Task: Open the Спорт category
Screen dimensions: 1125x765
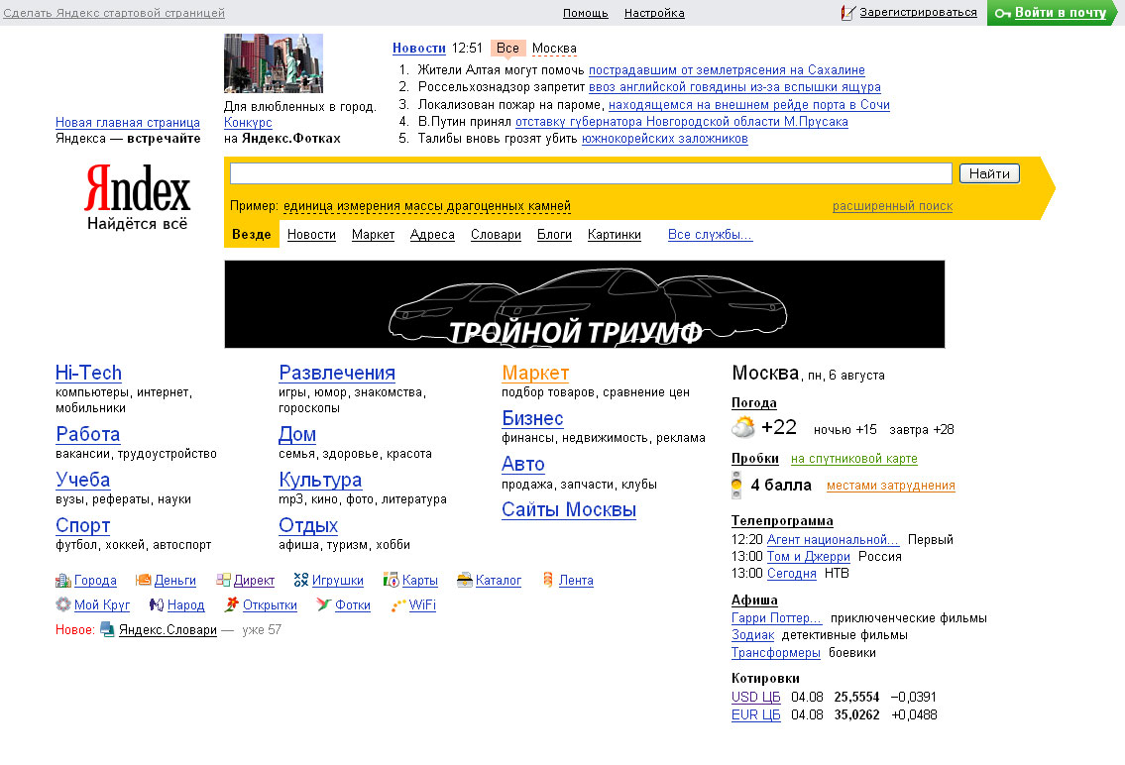Action: click(83, 525)
